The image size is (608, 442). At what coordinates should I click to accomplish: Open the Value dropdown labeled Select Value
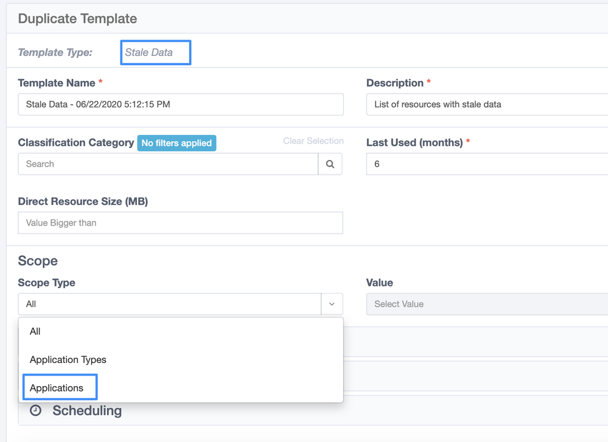pyautogui.click(x=486, y=304)
